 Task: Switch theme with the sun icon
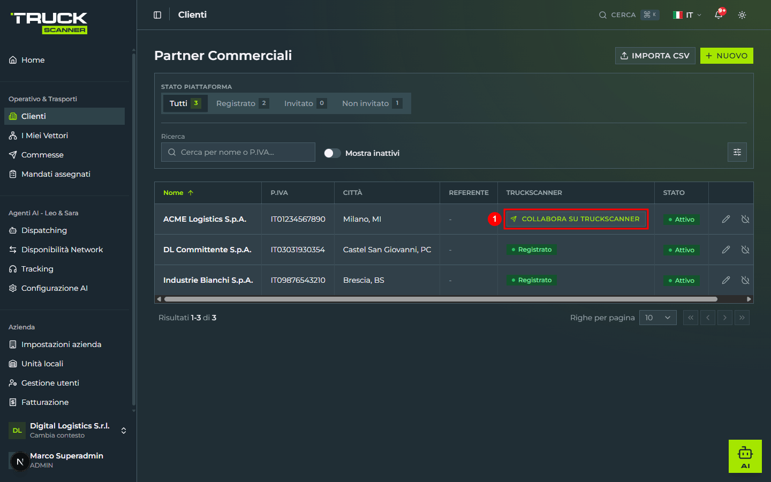(x=742, y=15)
